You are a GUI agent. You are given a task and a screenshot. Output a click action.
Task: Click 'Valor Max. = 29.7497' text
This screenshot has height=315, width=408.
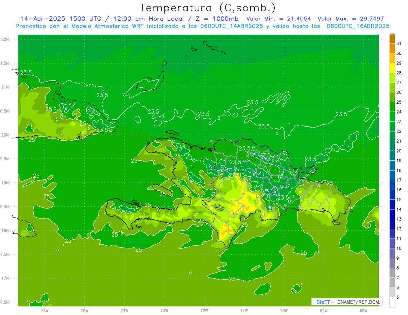point(351,19)
